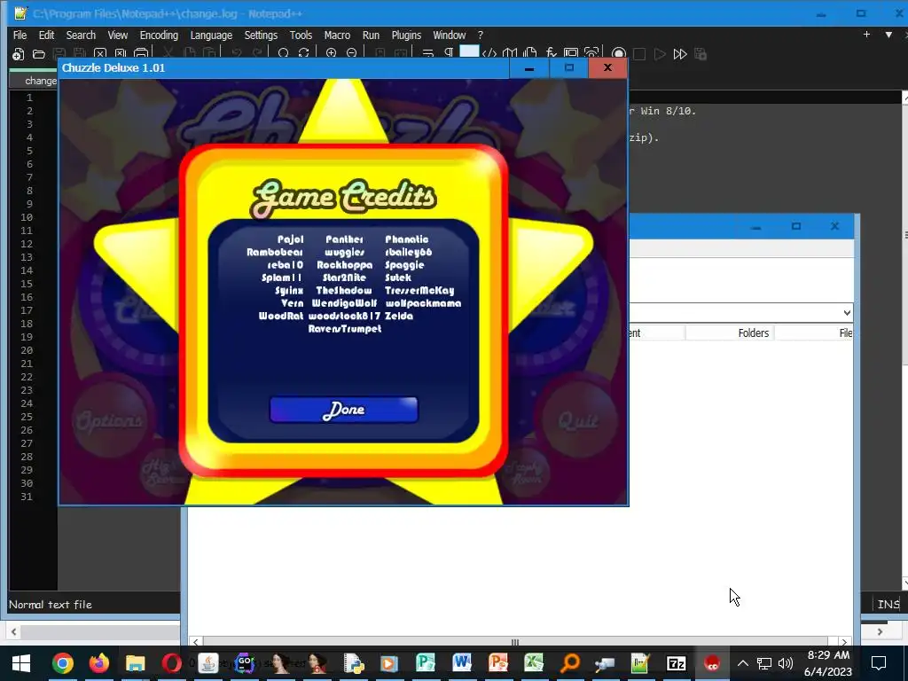This screenshot has height=681, width=908.
Task: Open the File menu in Notepad++
Action: pos(20,35)
